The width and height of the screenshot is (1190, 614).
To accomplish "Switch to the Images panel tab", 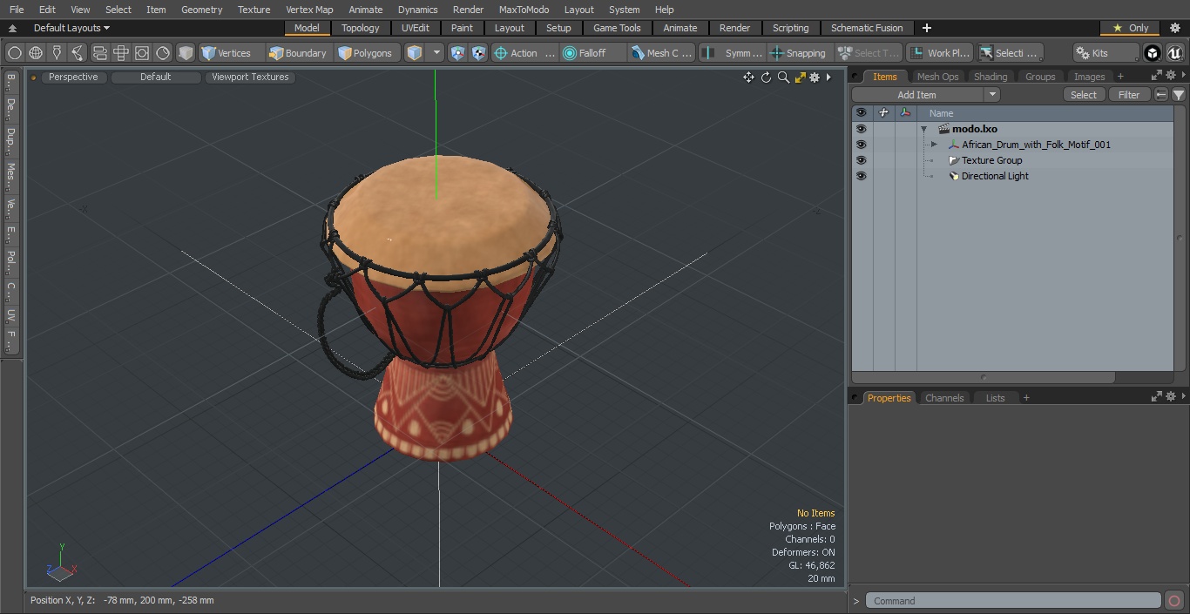I will 1089,77.
